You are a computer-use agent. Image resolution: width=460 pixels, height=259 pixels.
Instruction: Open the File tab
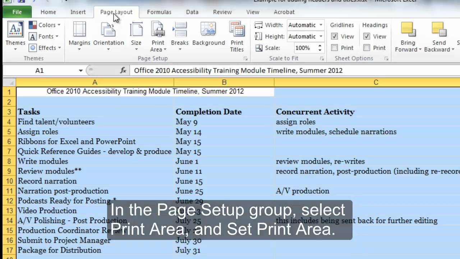(x=17, y=12)
